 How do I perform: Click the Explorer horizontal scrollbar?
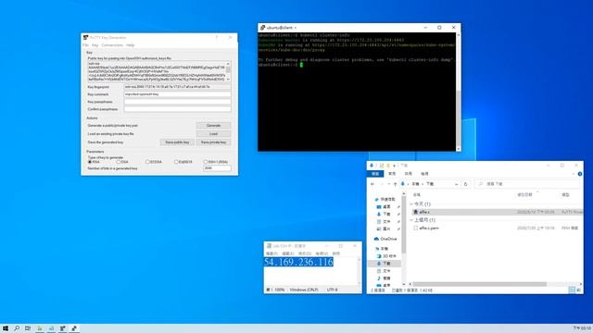(x=479, y=284)
